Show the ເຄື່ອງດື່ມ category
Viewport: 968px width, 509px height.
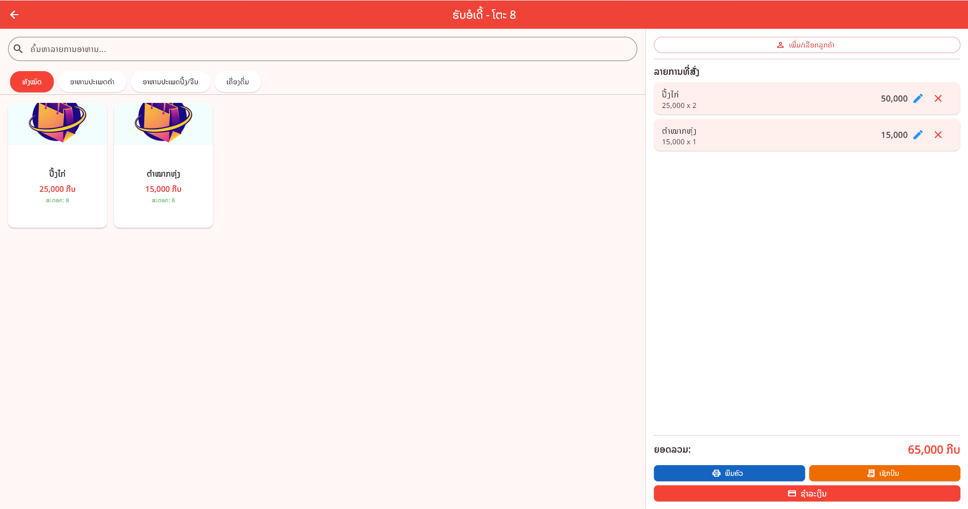tap(238, 82)
